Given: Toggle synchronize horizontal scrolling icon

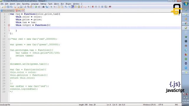Looking at the screenshot, I should pyautogui.click(x=62, y=7).
